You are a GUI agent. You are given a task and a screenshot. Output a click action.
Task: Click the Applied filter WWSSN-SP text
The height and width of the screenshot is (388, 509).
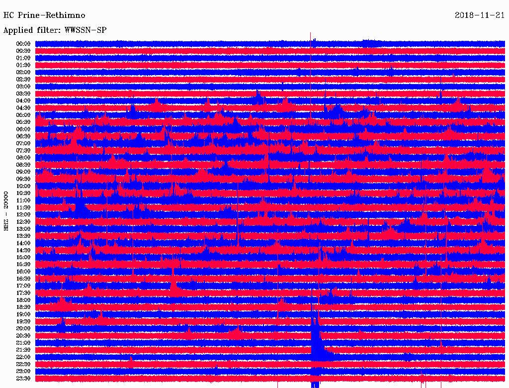55,30
